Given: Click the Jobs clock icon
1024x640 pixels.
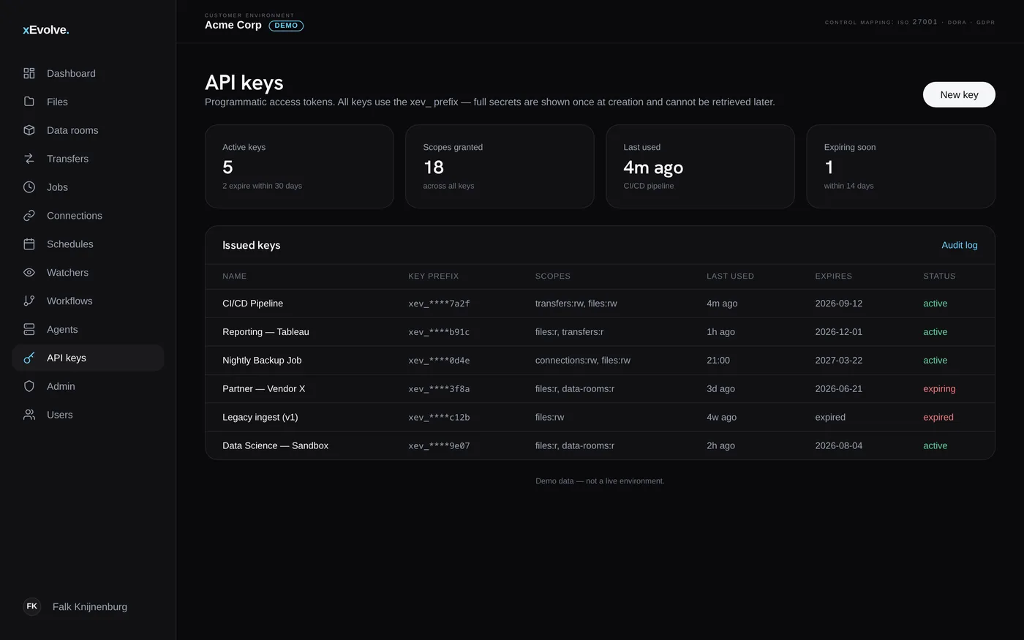Looking at the screenshot, I should (x=29, y=187).
